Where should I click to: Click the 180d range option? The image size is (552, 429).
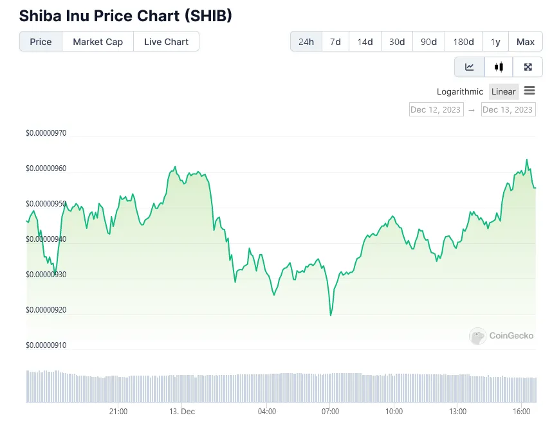tap(463, 41)
